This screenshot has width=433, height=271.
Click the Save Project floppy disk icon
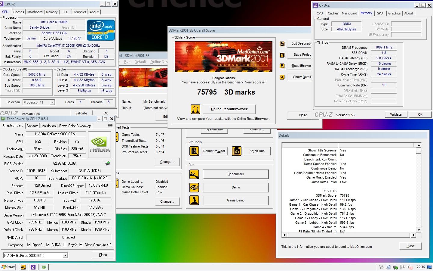282,55
